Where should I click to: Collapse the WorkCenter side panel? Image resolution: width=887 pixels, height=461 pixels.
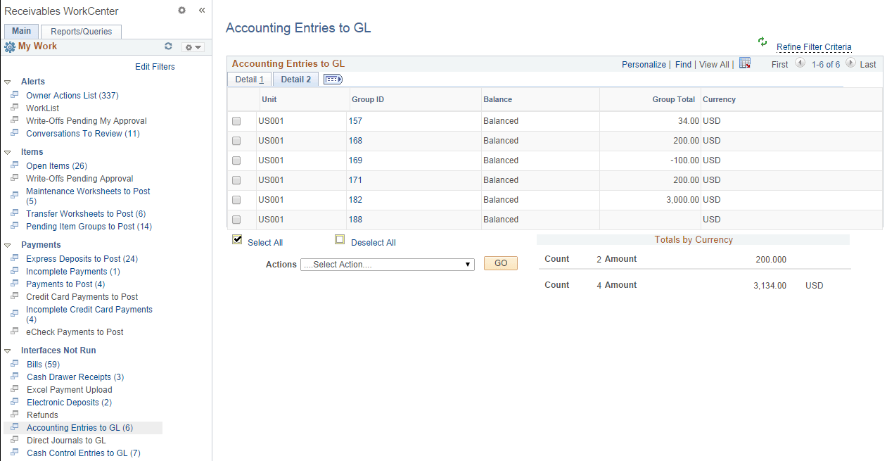pyautogui.click(x=202, y=10)
